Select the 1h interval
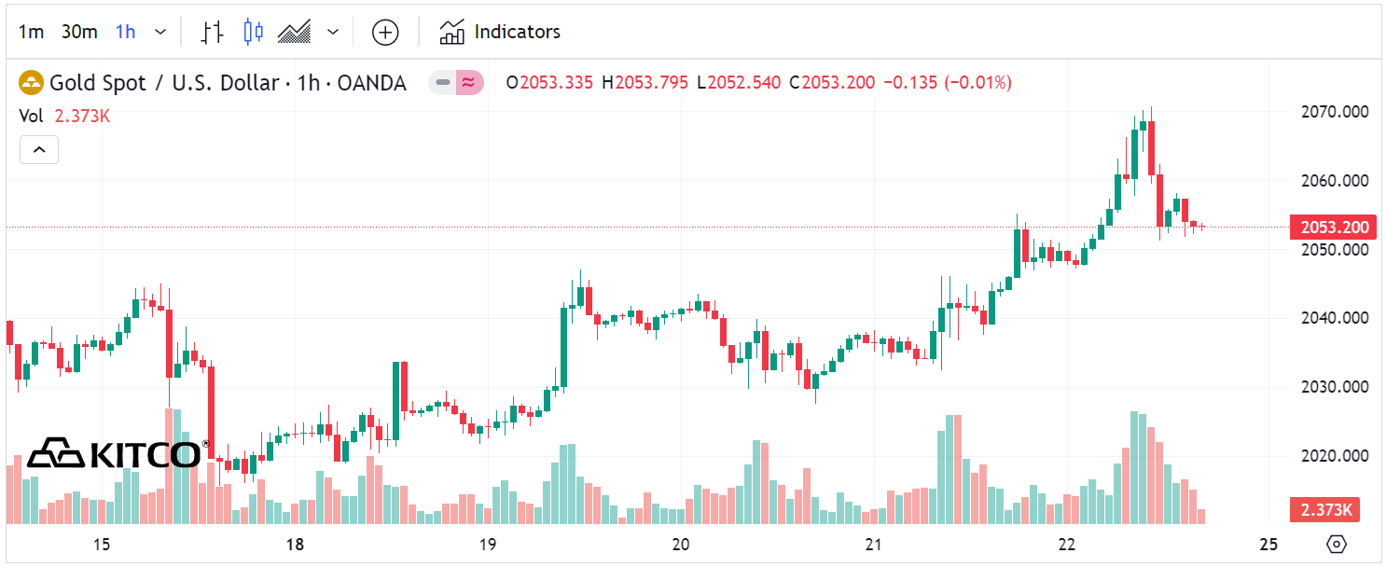Screen dimensions: 1386x567 click(125, 33)
